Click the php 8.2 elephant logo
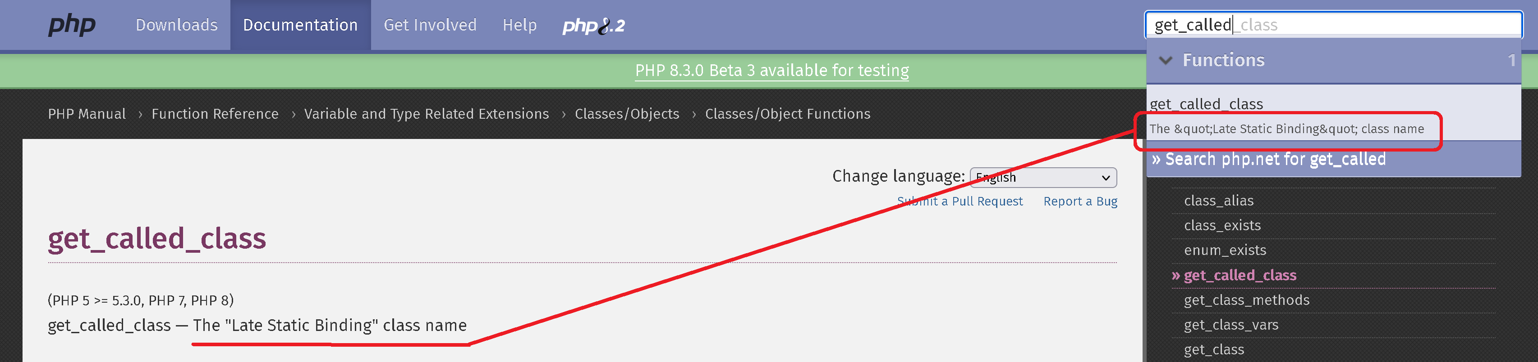The height and width of the screenshot is (362, 1538). pyautogui.click(x=593, y=25)
